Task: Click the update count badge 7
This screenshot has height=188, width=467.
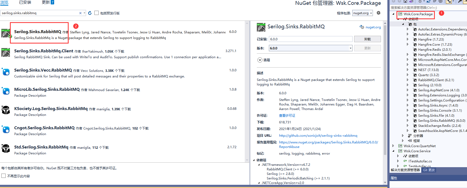Action: 52,2
